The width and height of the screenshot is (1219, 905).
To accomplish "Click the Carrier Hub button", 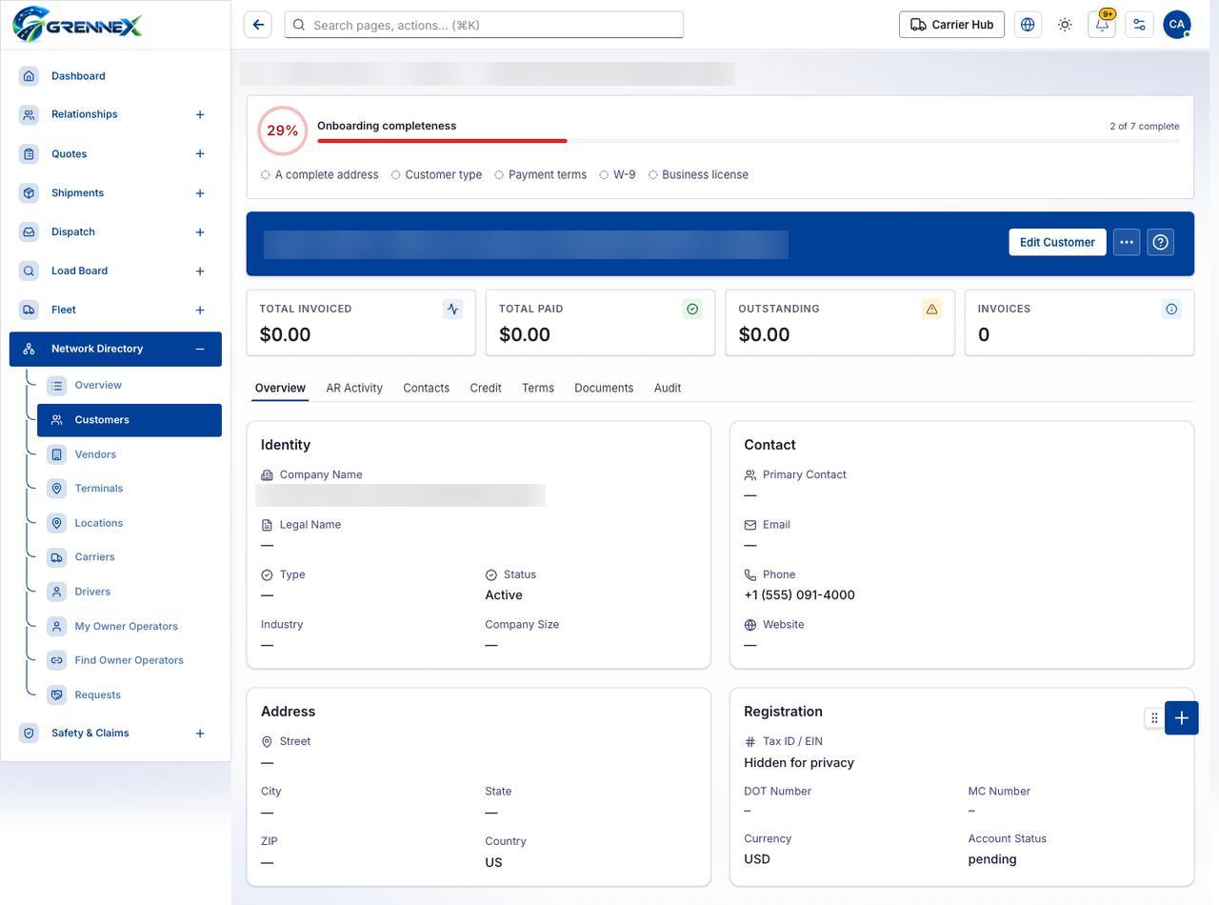I will pyautogui.click(x=951, y=25).
